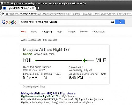
Task: Select the Shopping results tab
Action: coord(47,32)
